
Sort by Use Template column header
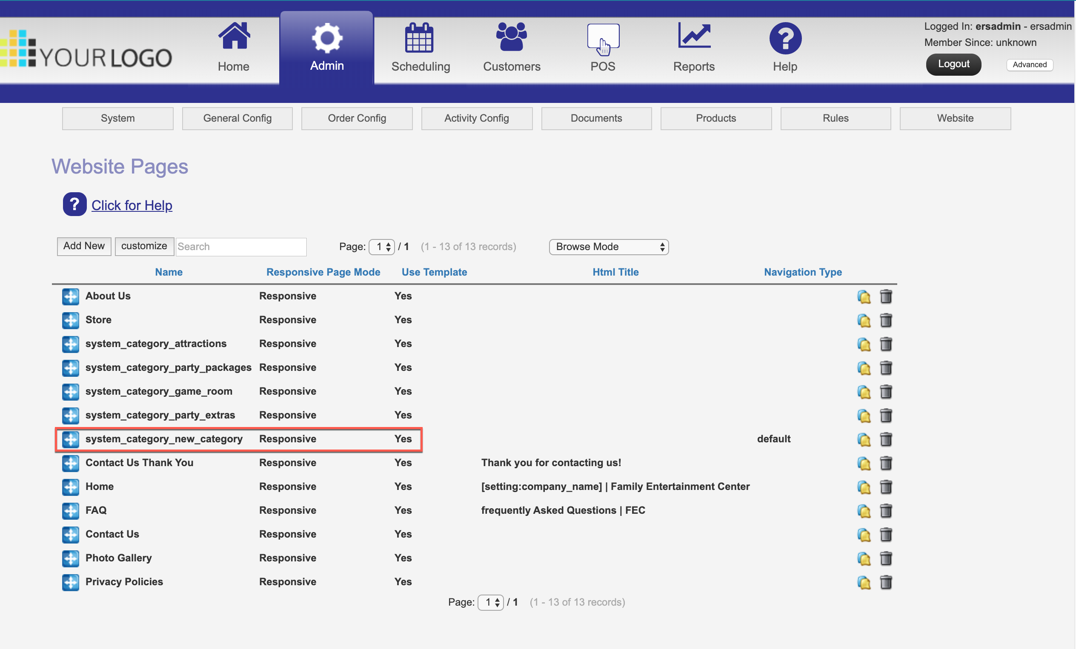(x=434, y=272)
